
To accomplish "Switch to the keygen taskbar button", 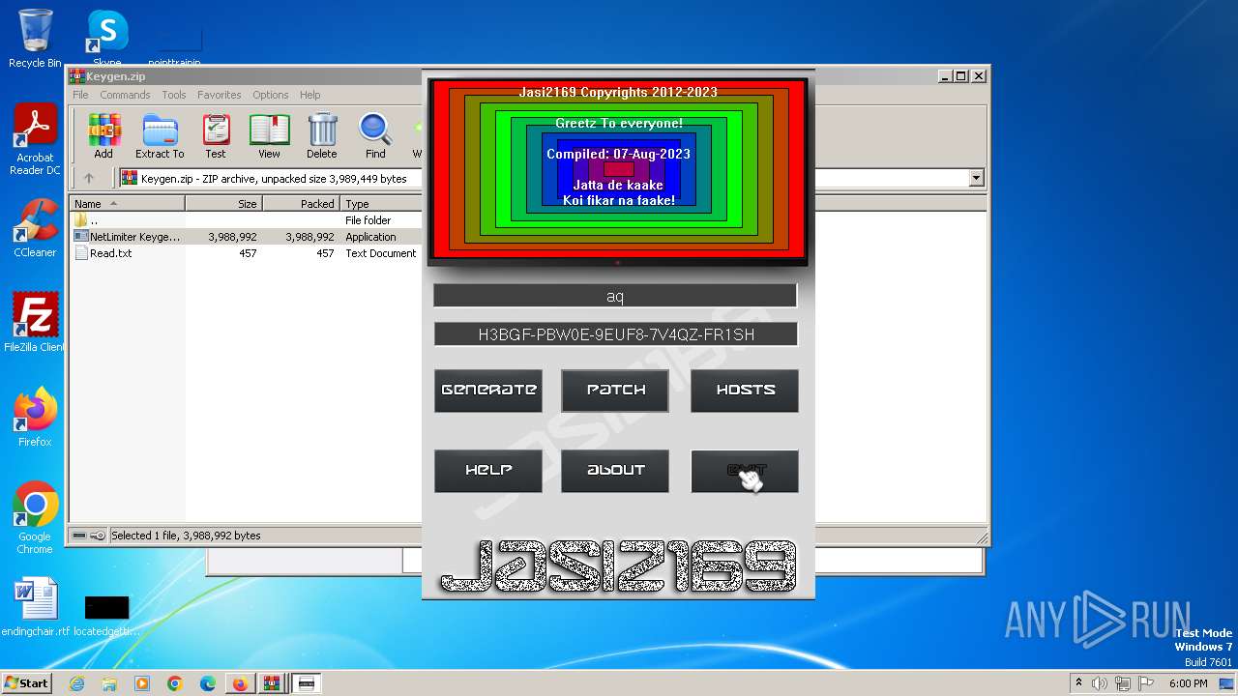I will 307,683.
